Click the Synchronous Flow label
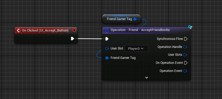Screen dimensions: 222x99 [x=170, y=39]
